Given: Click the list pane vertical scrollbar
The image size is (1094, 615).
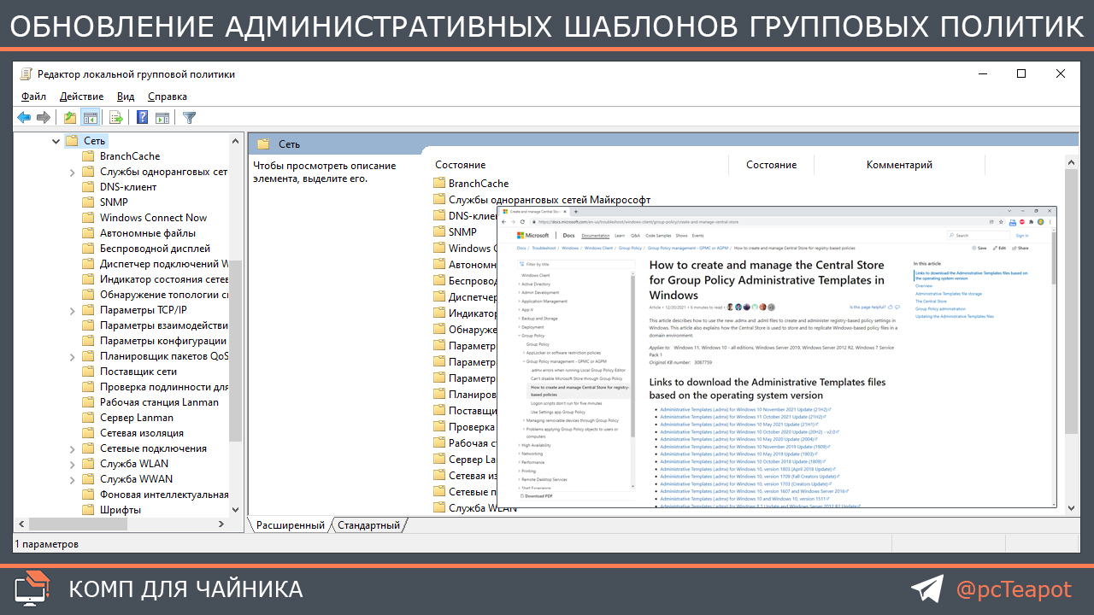Looking at the screenshot, I should [x=1072, y=334].
